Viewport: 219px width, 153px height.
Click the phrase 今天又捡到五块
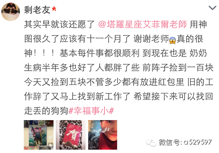55,82
